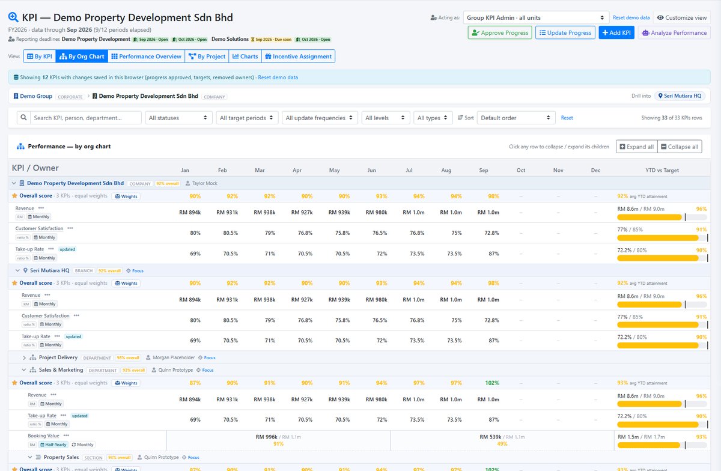Select the By Org Chart view
The height and width of the screenshot is (471, 721).
click(82, 56)
